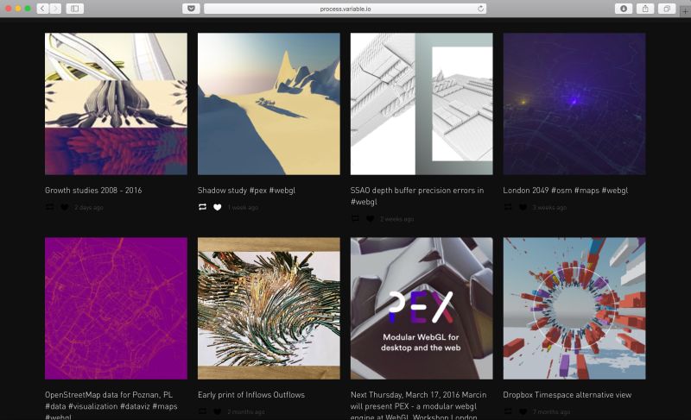Retweet the SSAO depth buffer post
This screenshot has height=420, width=691.
point(355,218)
